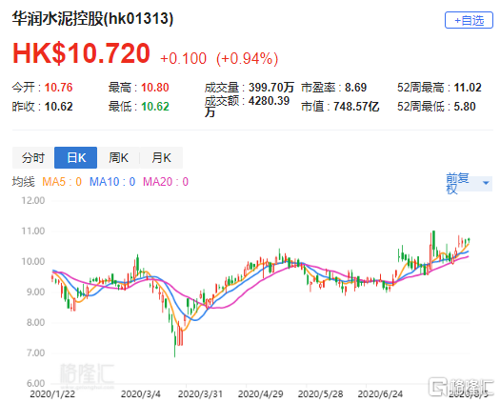Click the day low value 10.62 next to 最低

155,107
